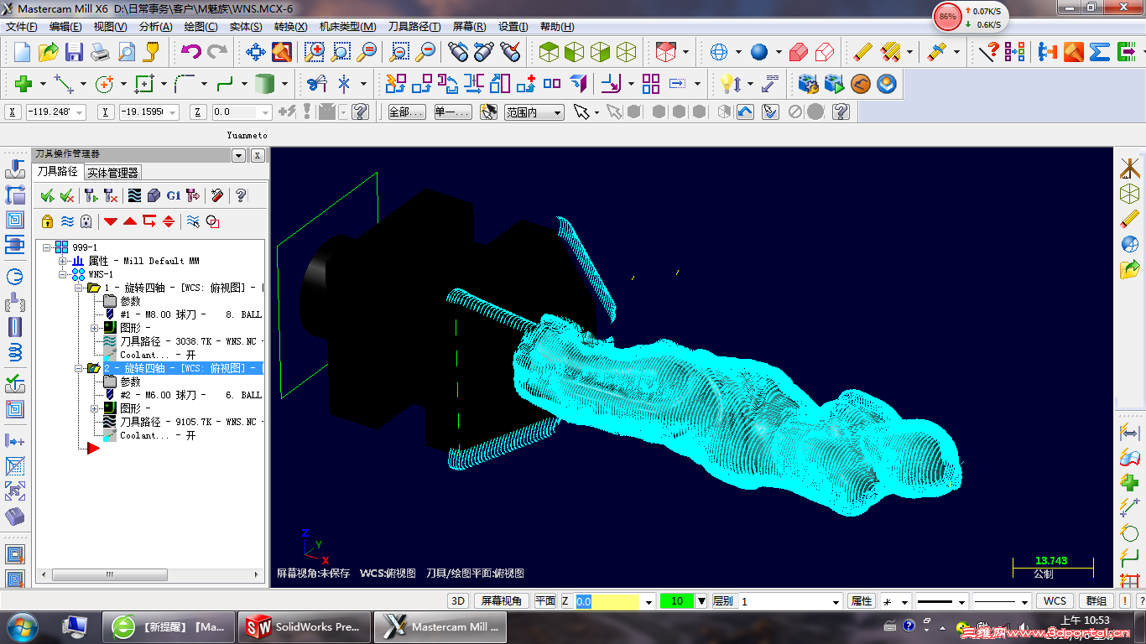The height and width of the screenshot is (644, 1146).
Task: Click the single yellow pencil delete icon
Action: (x=862, y=52)
